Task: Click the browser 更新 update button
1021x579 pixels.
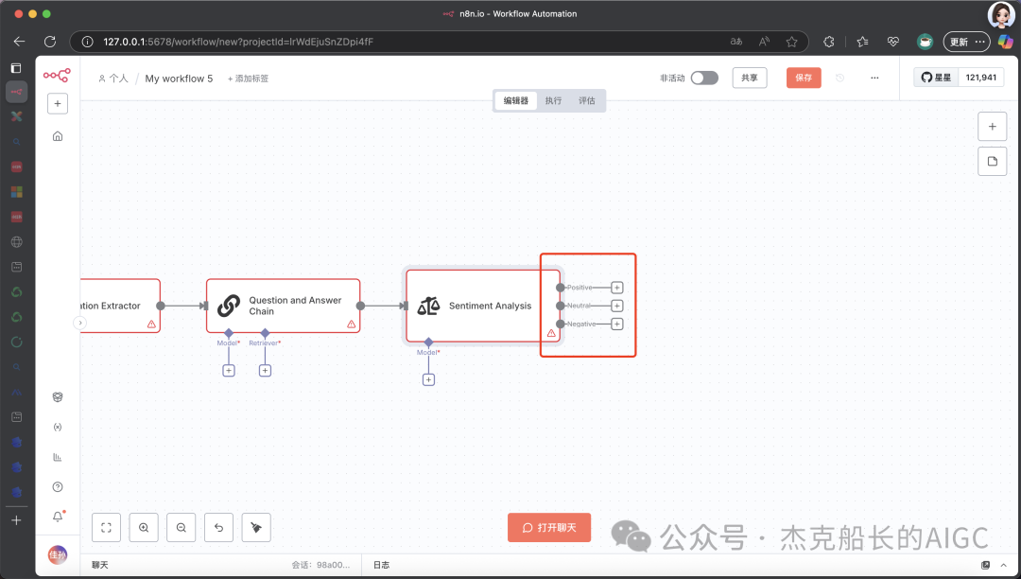Action: (966, 42)
